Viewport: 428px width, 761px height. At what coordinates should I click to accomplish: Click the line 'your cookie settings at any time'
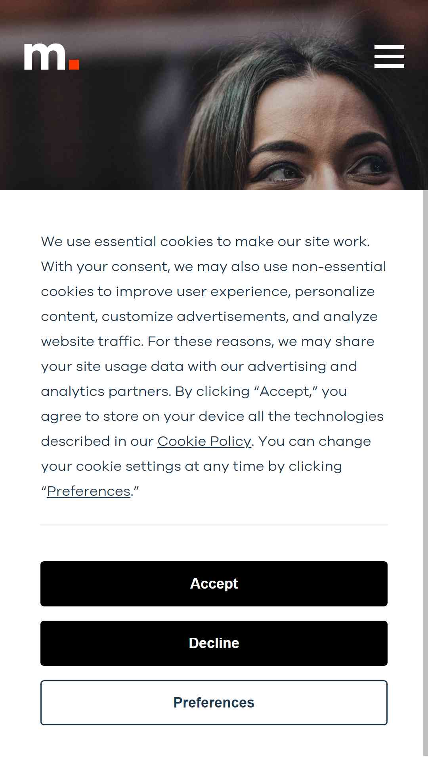click(x=191, y=466)
